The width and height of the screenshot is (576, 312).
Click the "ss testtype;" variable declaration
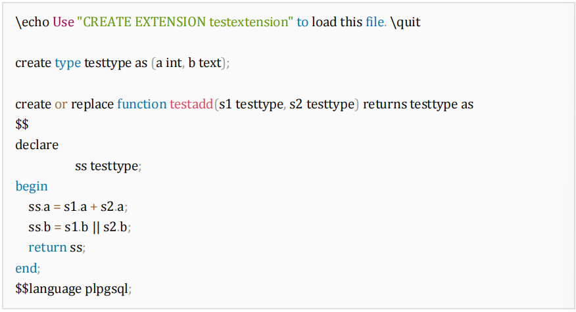click(x=108, y=166)
